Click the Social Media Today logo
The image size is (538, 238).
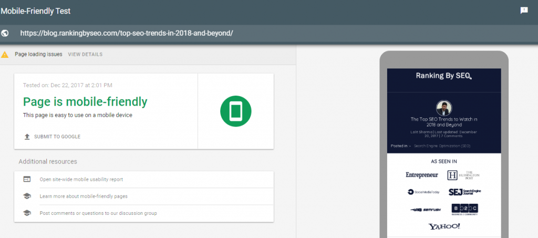click(x=423, y=192)
